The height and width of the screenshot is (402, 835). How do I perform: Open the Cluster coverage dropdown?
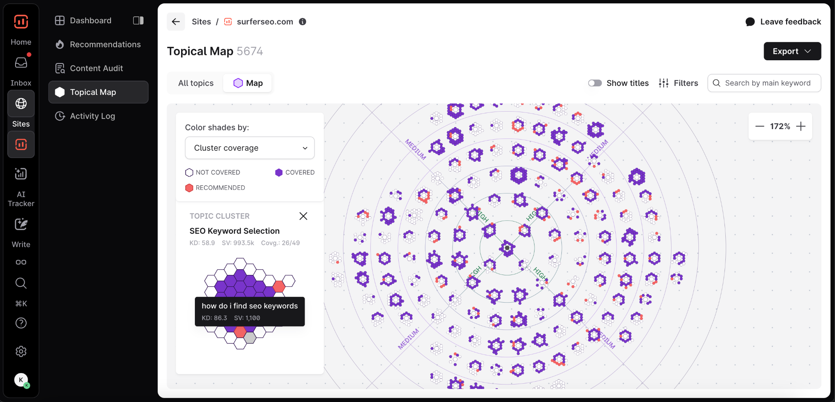(250, 148)
